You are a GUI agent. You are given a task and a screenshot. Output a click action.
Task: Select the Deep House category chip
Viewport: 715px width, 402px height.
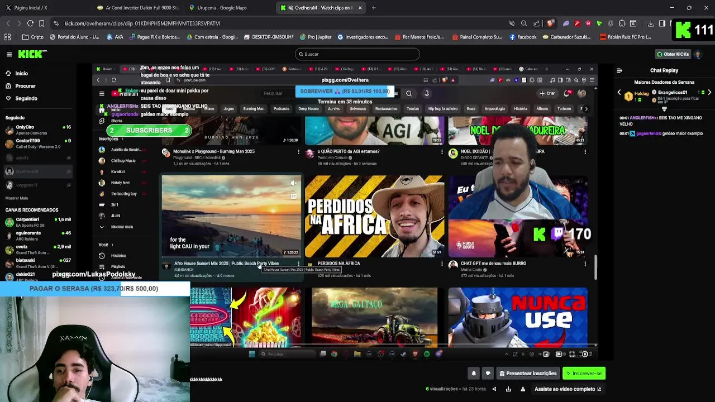tap(308, 109)
